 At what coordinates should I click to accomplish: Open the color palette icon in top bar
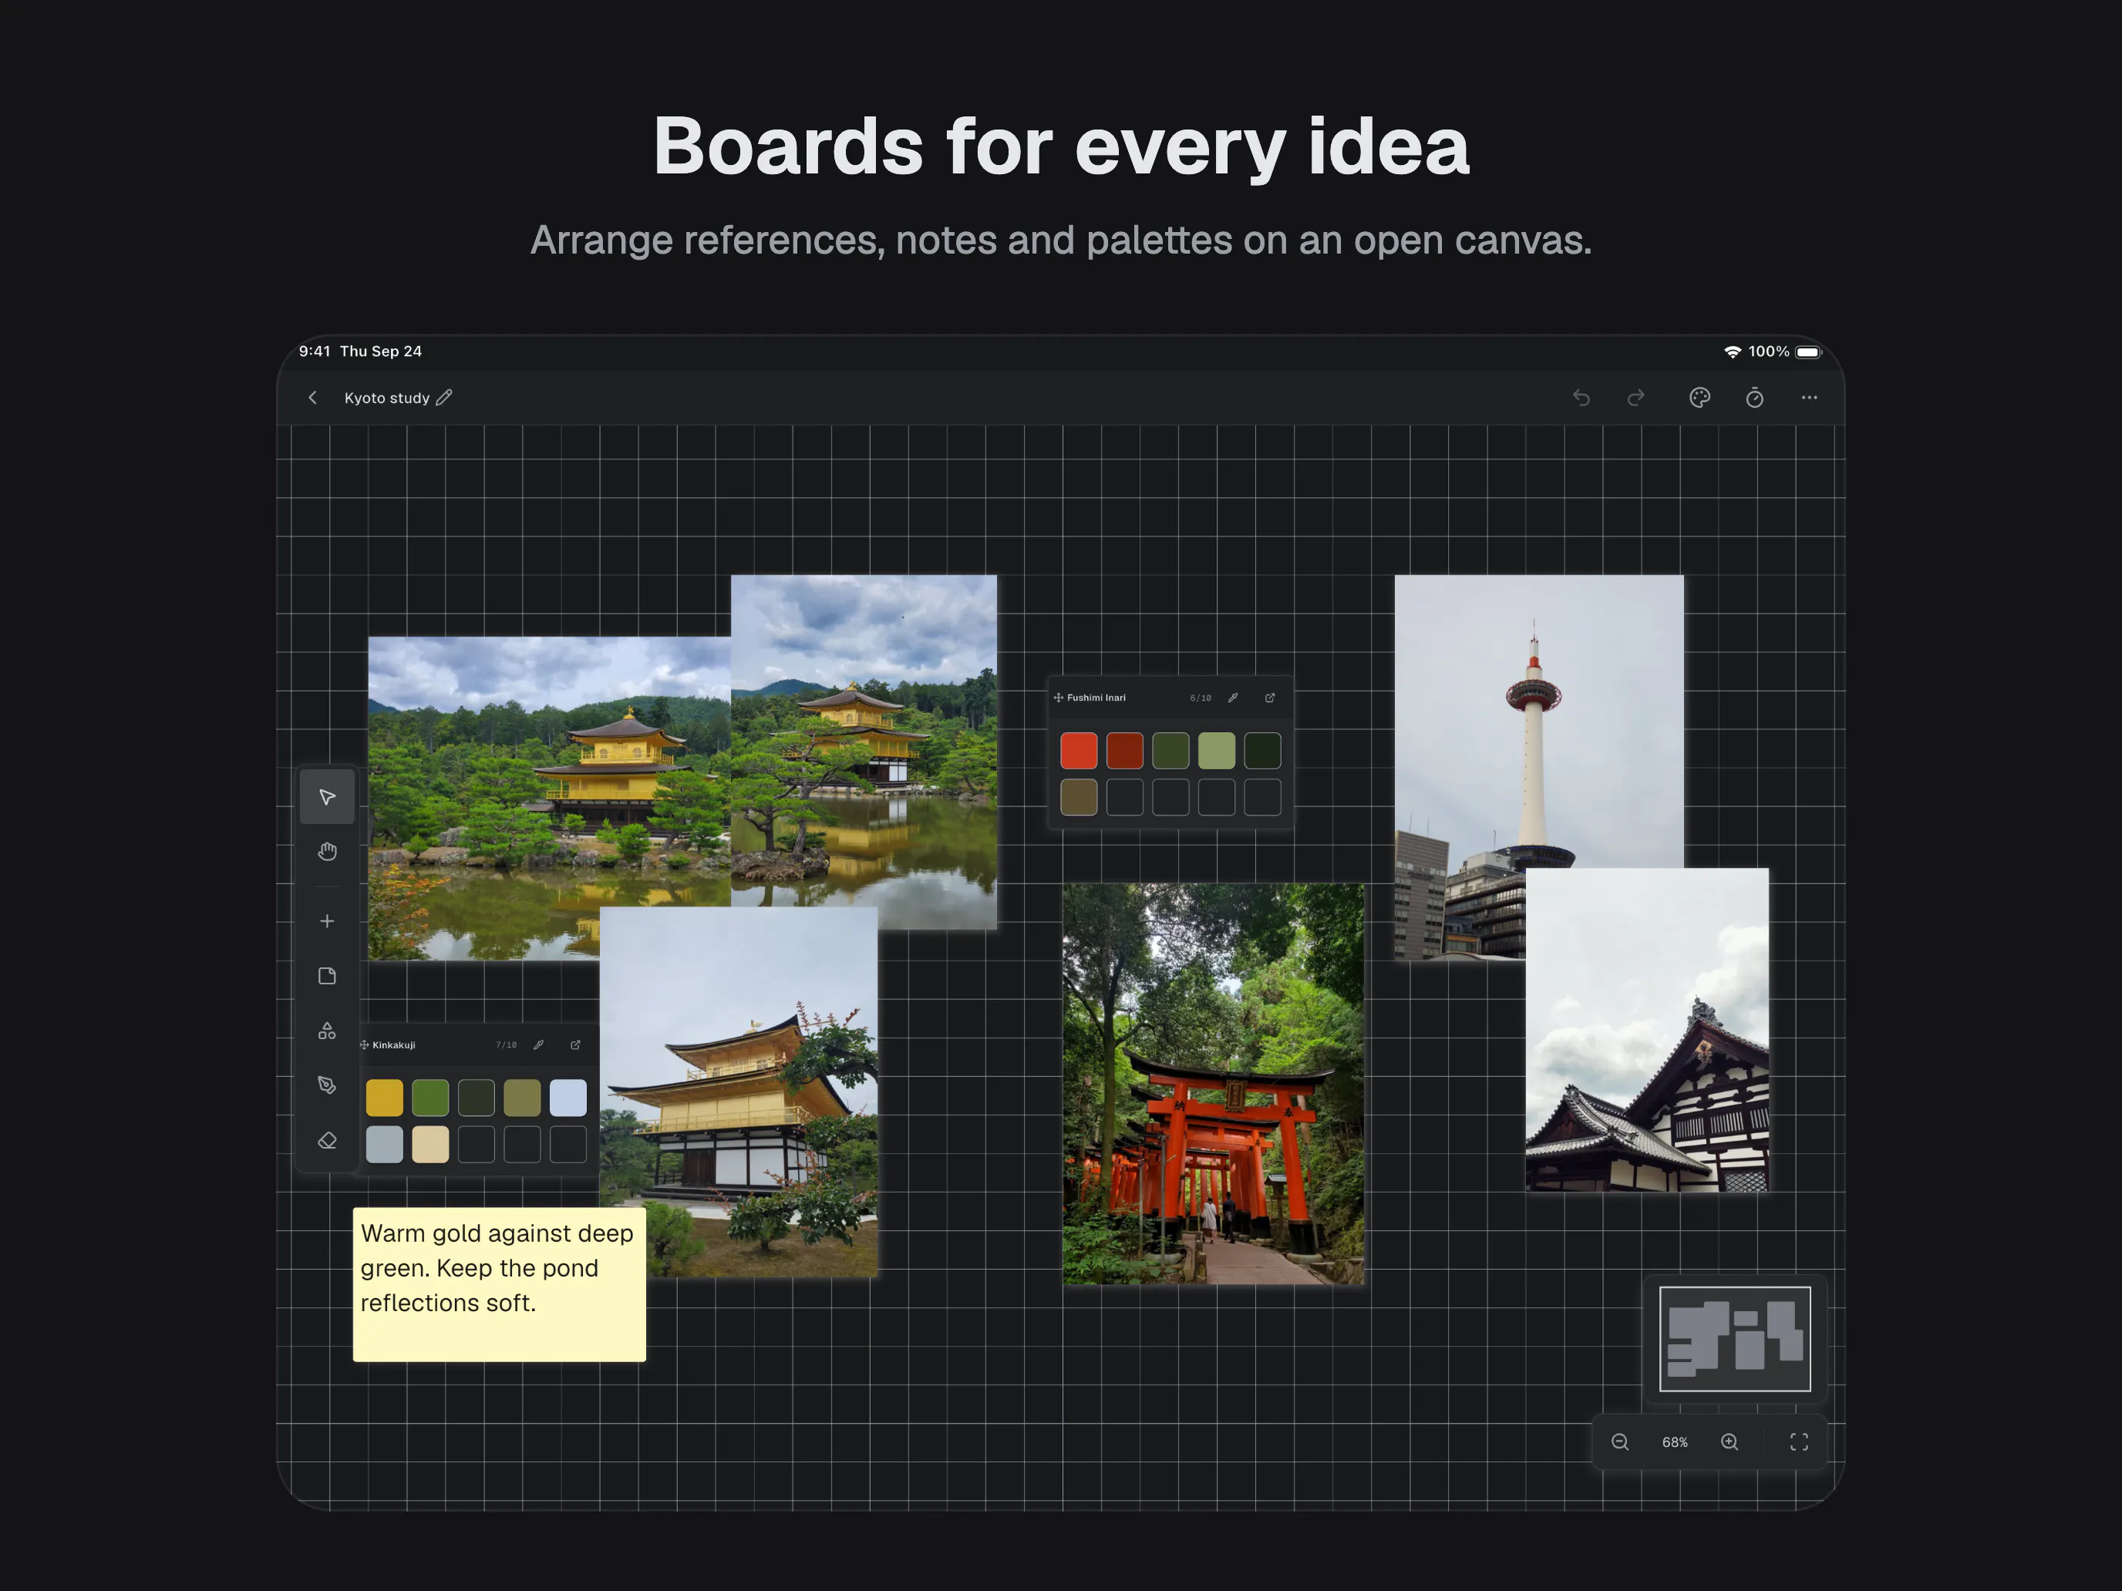1700,398
